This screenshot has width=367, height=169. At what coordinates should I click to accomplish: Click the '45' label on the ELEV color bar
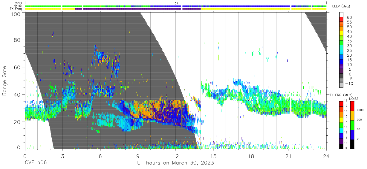point(349,32)
